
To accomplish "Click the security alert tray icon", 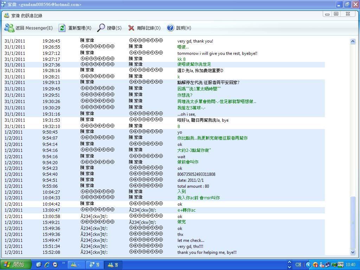I will pos(316,265).
